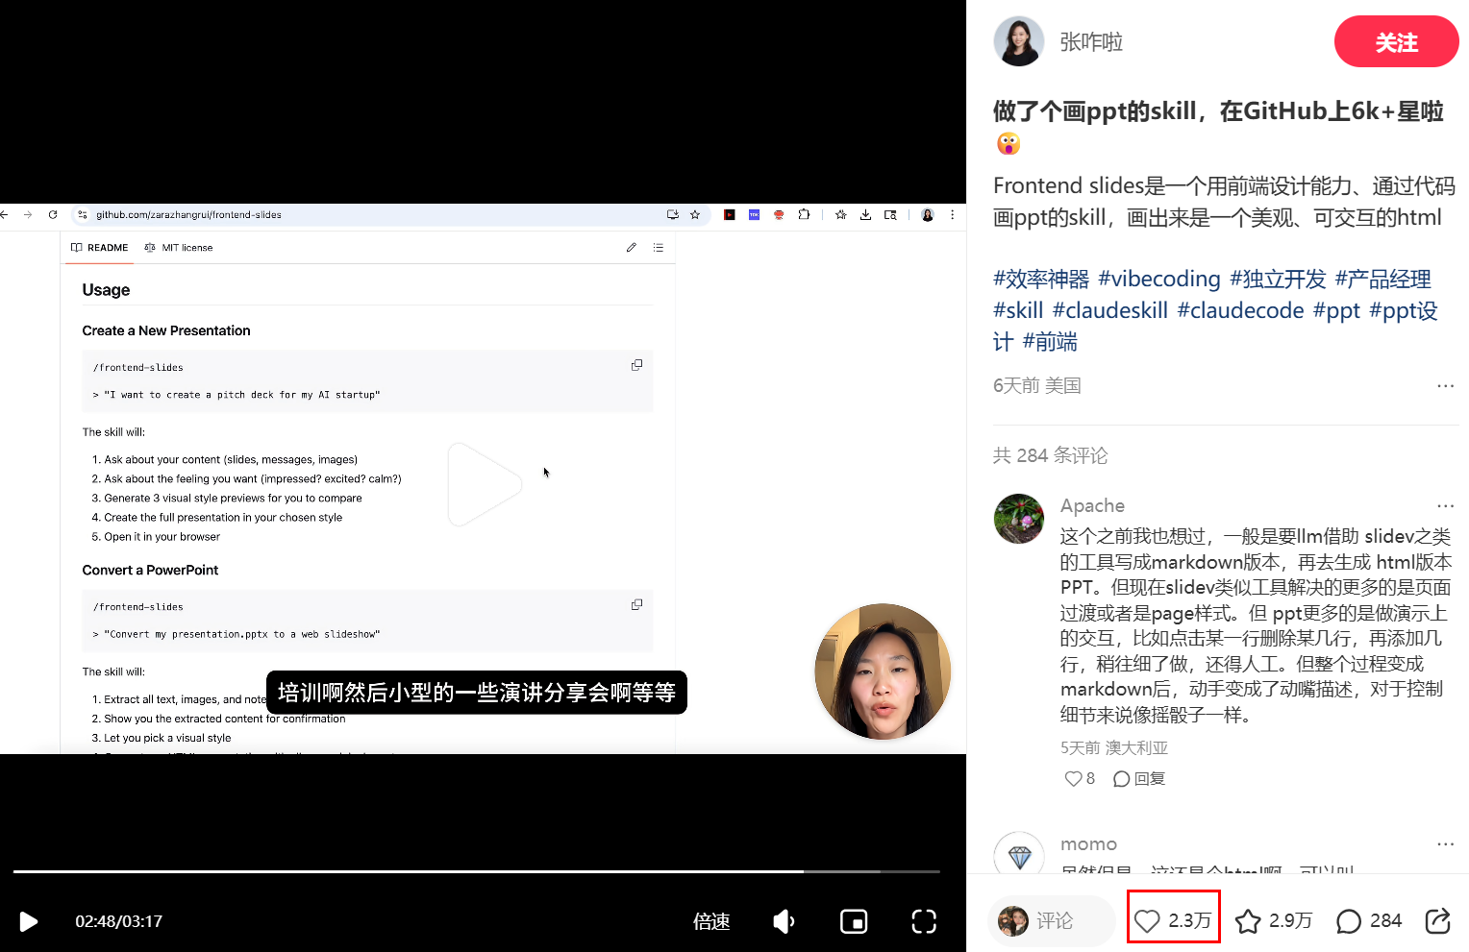The image size is (1469, 952).
Task: Select comment count text 共 284 条评论
Action: [x=1051, y=455]
